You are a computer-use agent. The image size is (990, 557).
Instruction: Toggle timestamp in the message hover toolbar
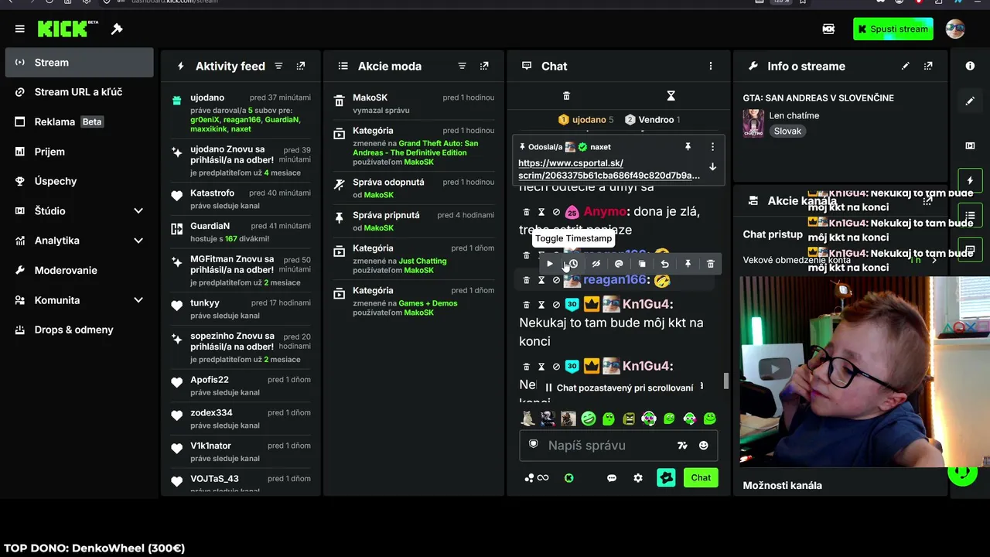click(x=573, y=264)
